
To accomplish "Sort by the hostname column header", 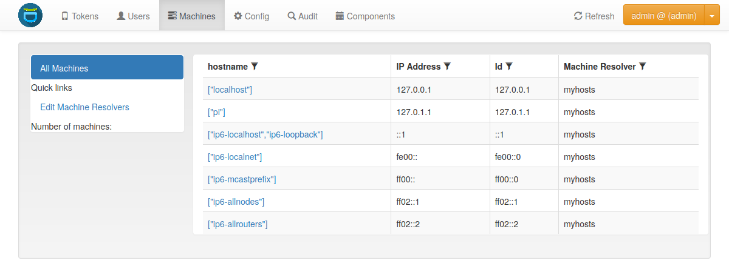I will click(228, 66).
